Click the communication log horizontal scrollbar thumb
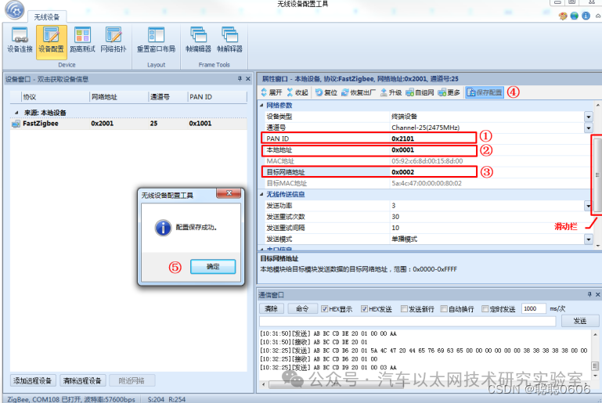Image resolution: width=602 pixels, height=403 pixels. click(x=336, y=384)
